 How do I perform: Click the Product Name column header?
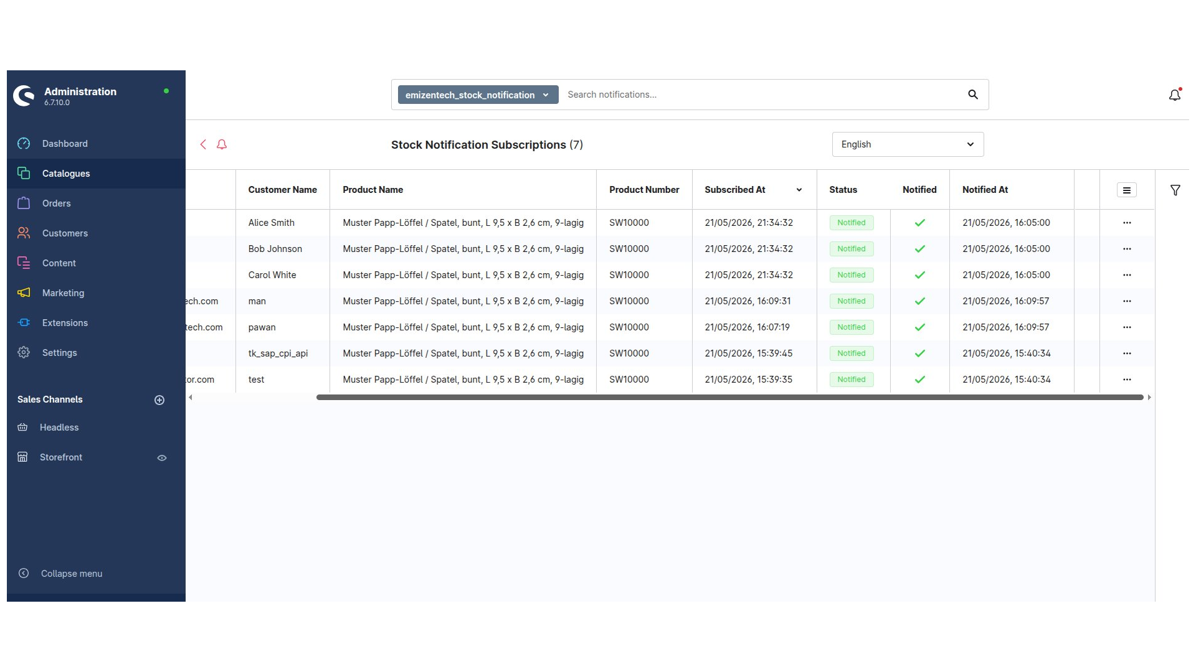pos(373,190)
